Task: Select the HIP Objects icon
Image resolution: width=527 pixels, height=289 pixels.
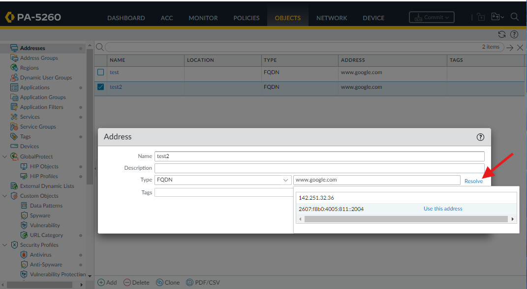Action: (x=24, y=166)
